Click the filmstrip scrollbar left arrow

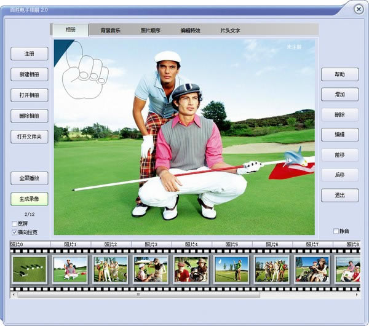[14, 295]
